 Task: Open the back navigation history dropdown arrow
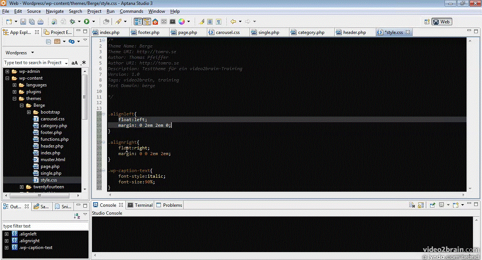(240, 22)
